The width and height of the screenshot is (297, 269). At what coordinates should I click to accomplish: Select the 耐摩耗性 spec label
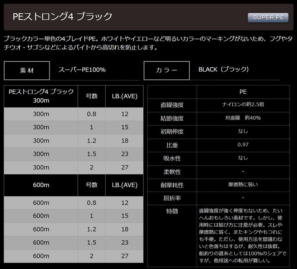(172, 185)
